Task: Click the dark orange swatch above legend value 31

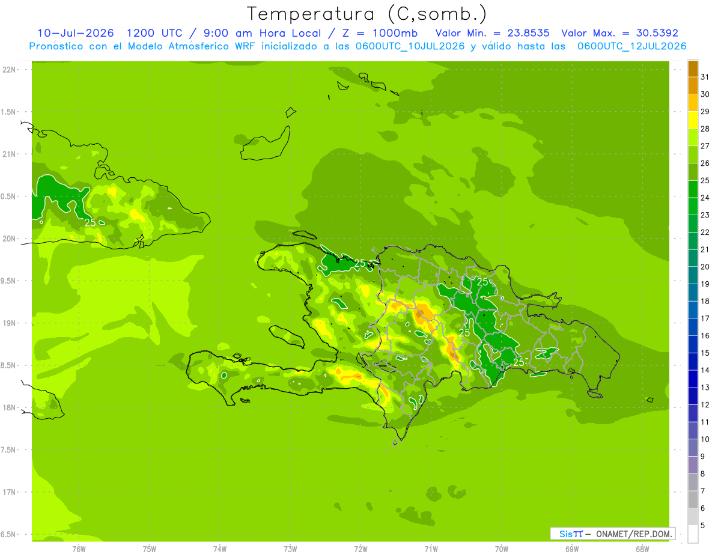Action: click(x=693, y=68)
